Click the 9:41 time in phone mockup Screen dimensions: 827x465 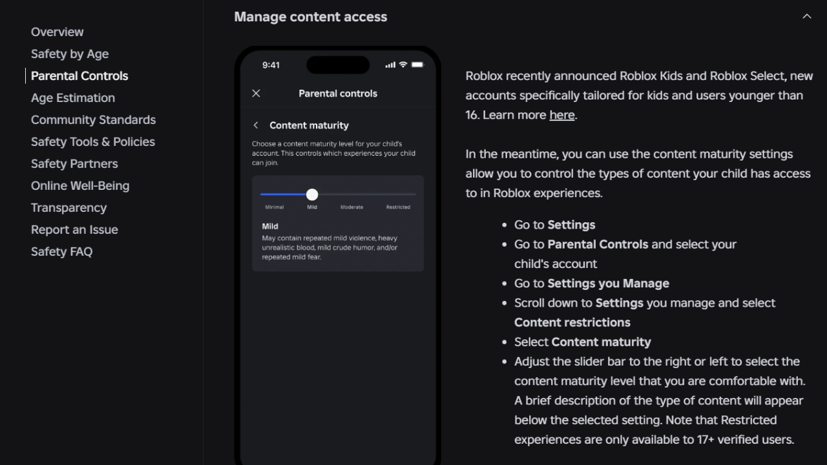coord(271,65)
